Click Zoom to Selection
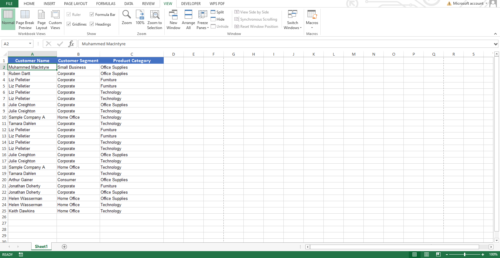Image resolution: width=500 pixels, height=258 pixels. pyautogui.click(x=155, y=19)
